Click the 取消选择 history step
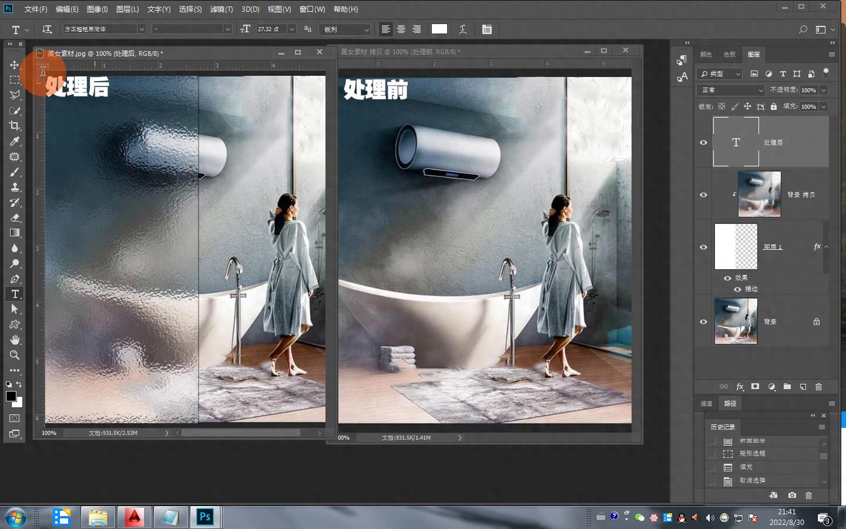This screenshot has height=529, width=846. click(752, 480)
